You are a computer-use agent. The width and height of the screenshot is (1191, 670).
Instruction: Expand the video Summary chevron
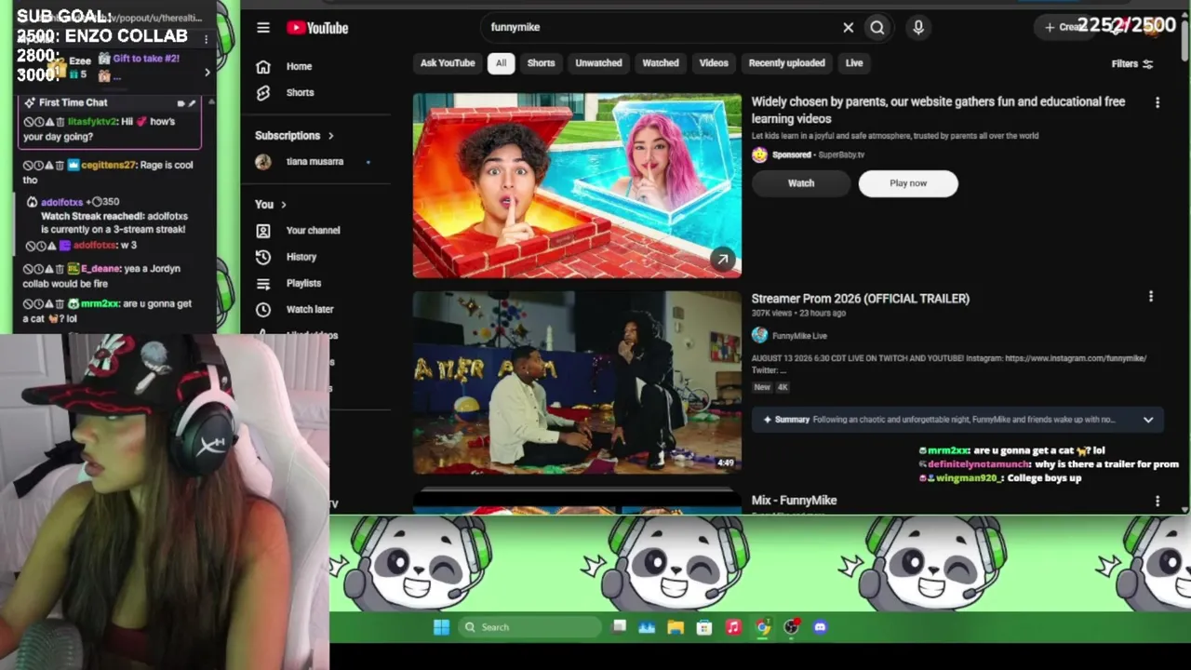pyautogui.click(x=1148, y=420)
